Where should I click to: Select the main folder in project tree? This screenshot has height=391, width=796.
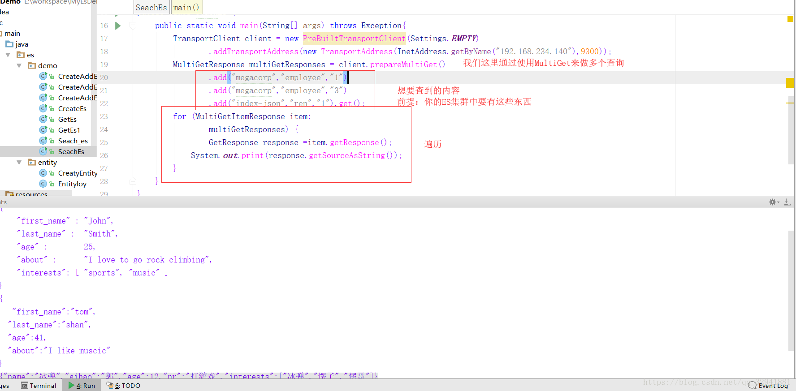click(x=12, y=33)
